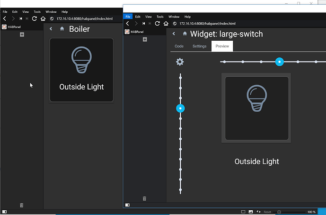Image resolution: width=326 pixels, height=215 pixels.
Task: Toggle the Outside Light switch in Boiler dashboard
Action: coord(81,70)
